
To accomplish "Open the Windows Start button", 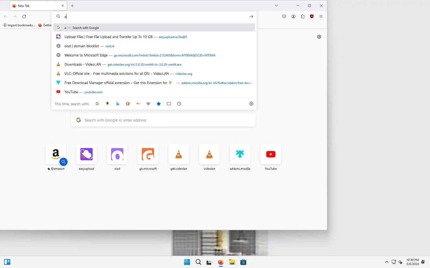I will 187,262.
